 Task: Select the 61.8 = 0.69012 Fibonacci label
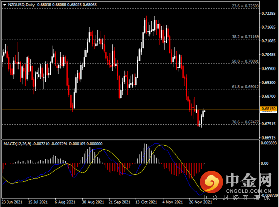(245, 87)
